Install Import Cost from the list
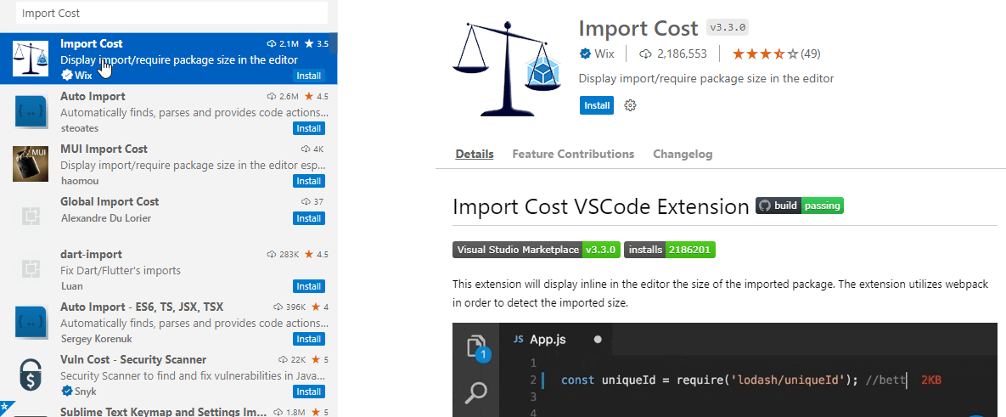Image resolution: width=1006 pixels, height=417 pixels. coord(309,76)
